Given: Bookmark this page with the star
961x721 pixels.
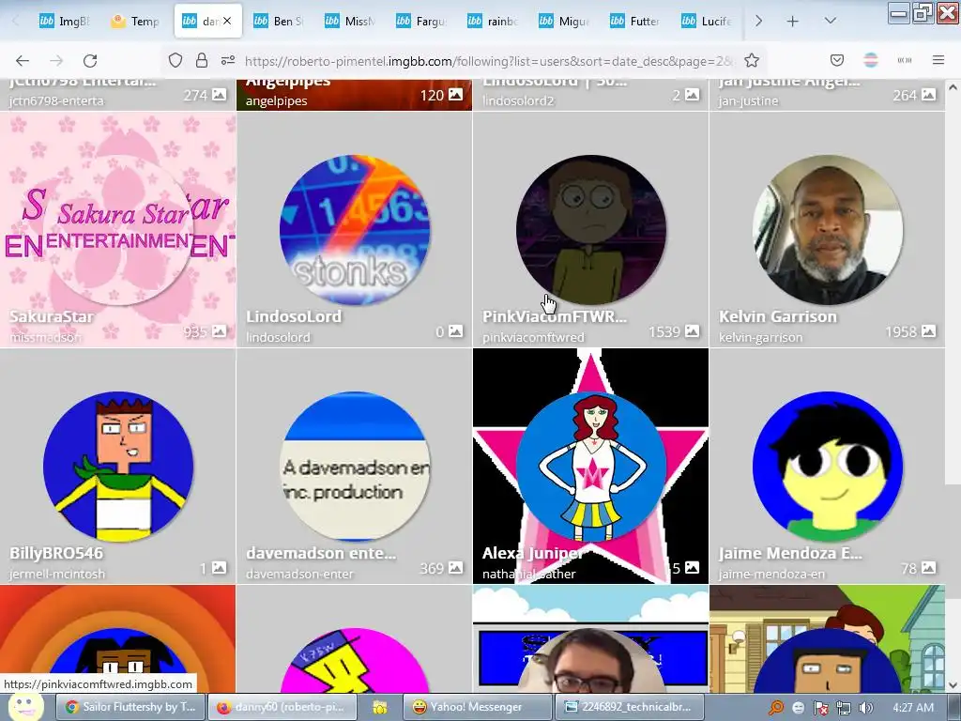Looking at the screenshot, I should [752, 60].
